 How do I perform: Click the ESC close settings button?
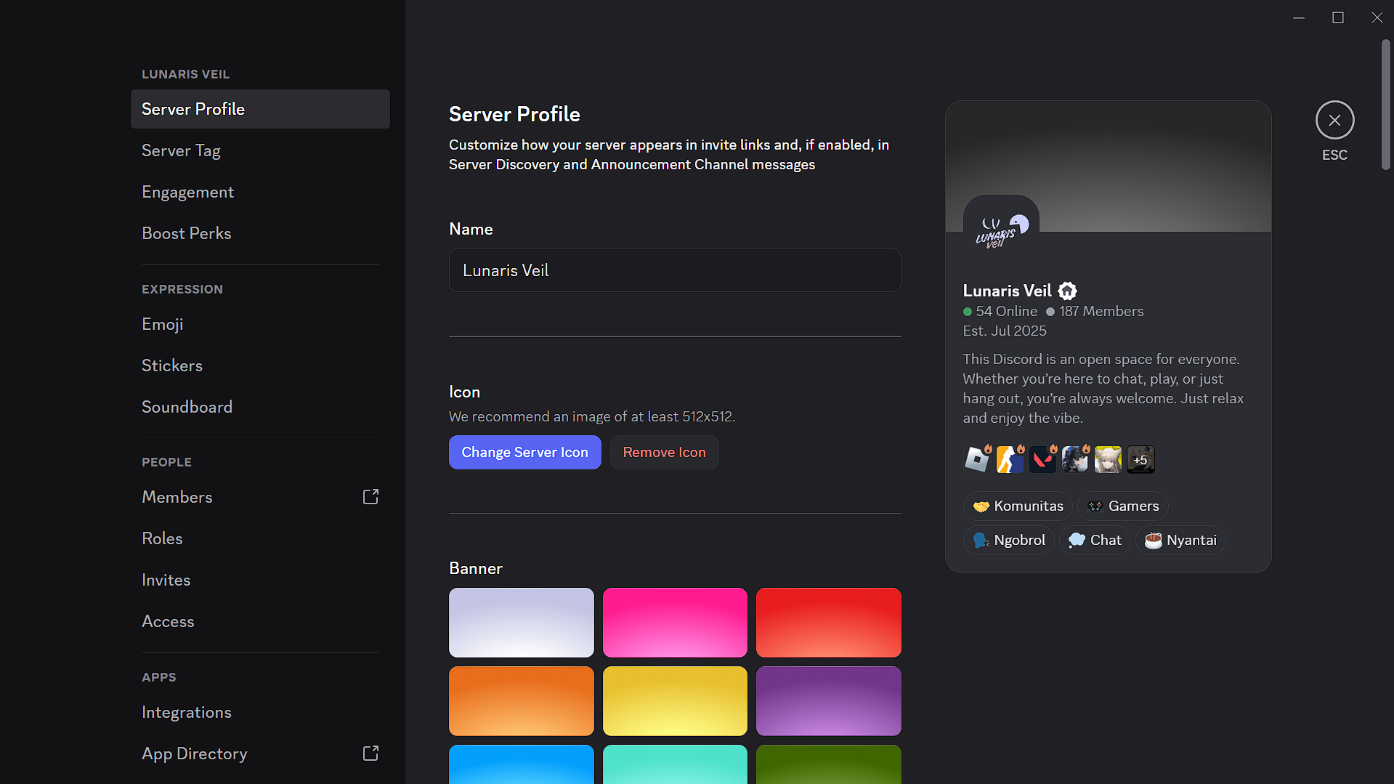pos(1334,121)
